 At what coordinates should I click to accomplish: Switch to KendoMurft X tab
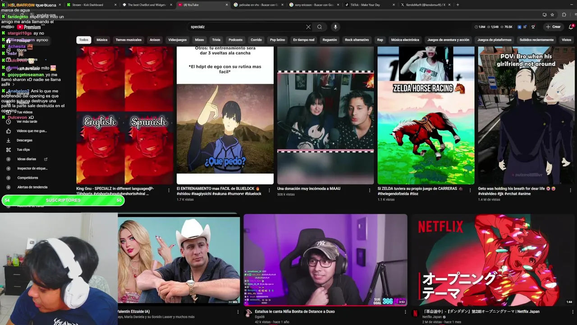425,5
